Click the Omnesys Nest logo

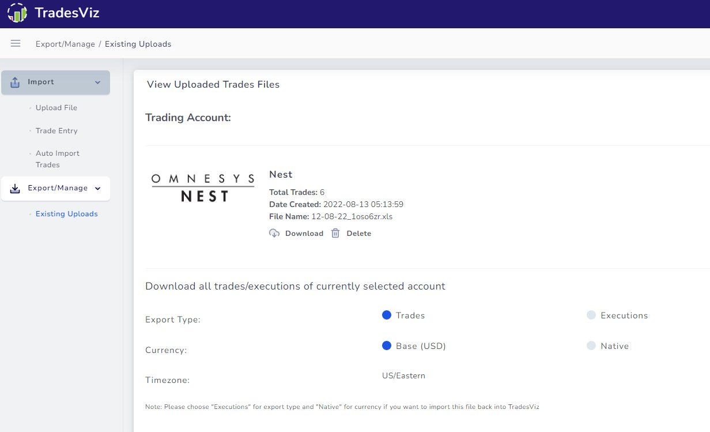(x=203, y=187)
